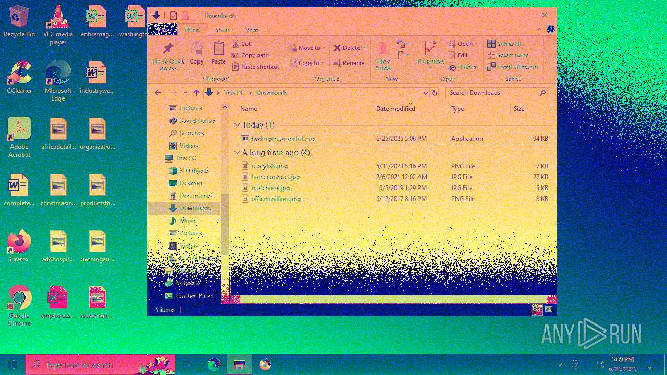Open Microsoft Edge from taskbar
Screen dimensions: 667x375
pyautogui.click(x=214, y=365)
